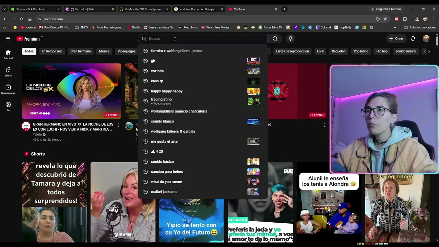439x247 pixels.
Task: Choose the 'tradinglatino' search suggestion
Action: click(203, 101)
